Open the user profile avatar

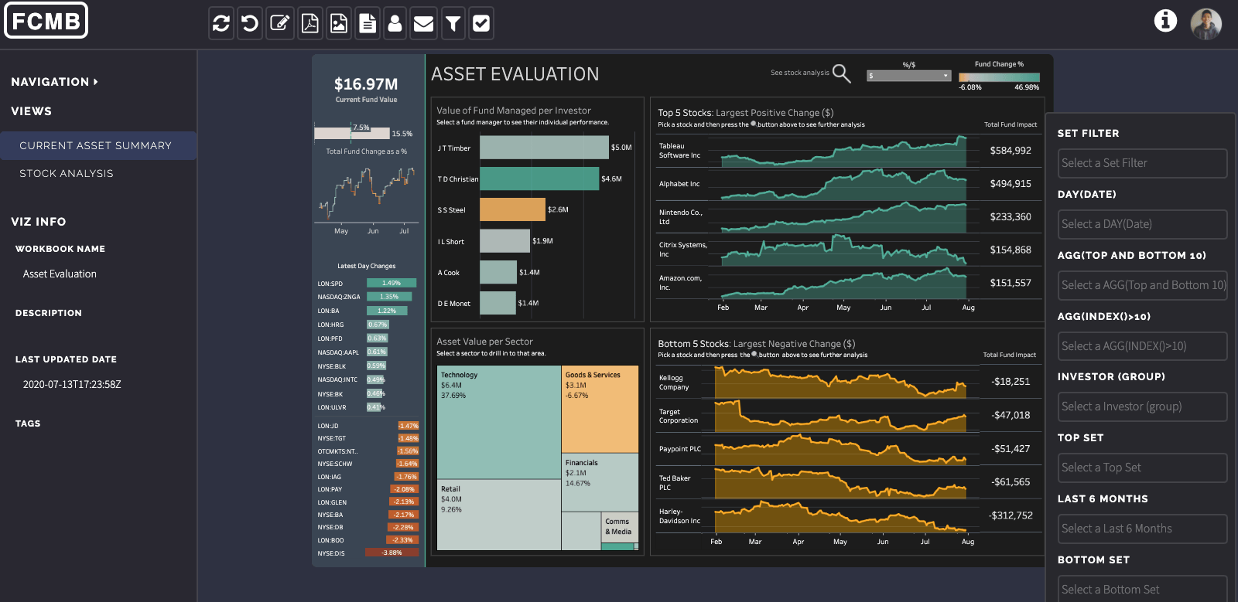pos(1206,24)
